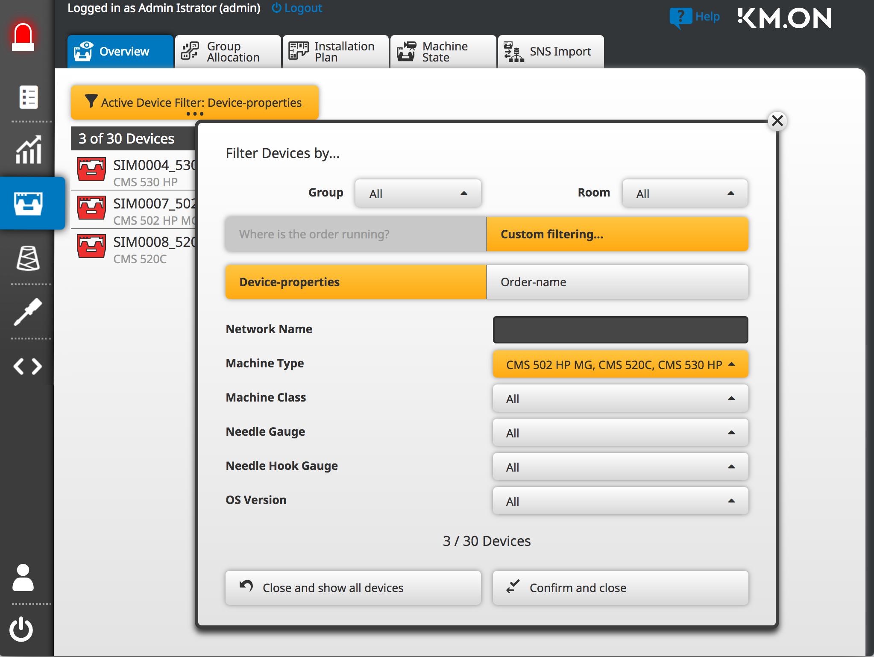Click the Network Name input field
This screenshot has width=874, height=657.
(619, 329)
